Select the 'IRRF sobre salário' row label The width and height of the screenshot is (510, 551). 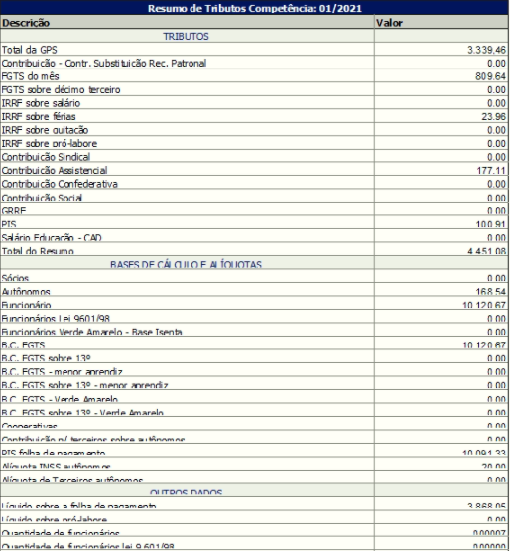click(x=41, y=103)
